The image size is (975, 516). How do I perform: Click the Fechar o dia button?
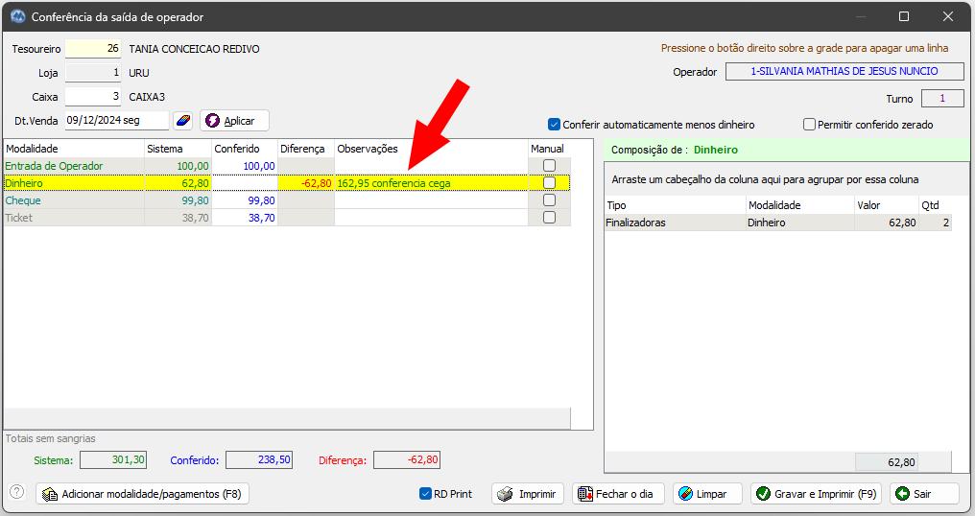[618, 494]
